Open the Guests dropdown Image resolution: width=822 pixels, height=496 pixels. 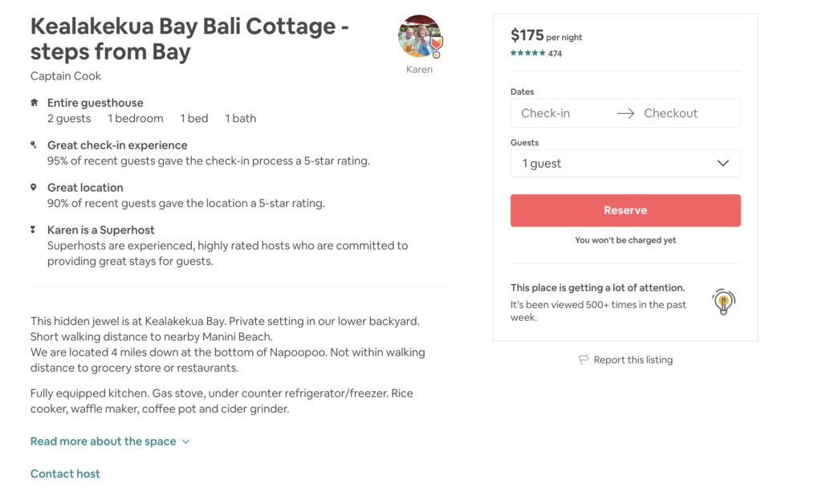click(625, 164)
